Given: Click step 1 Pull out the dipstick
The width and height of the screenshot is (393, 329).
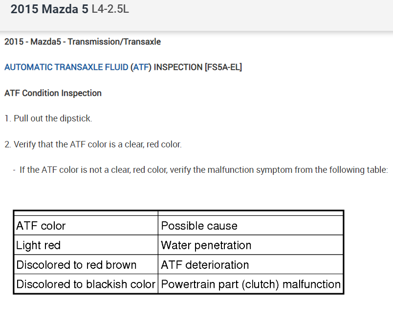Looking at the screenshot, I should 48,118.
